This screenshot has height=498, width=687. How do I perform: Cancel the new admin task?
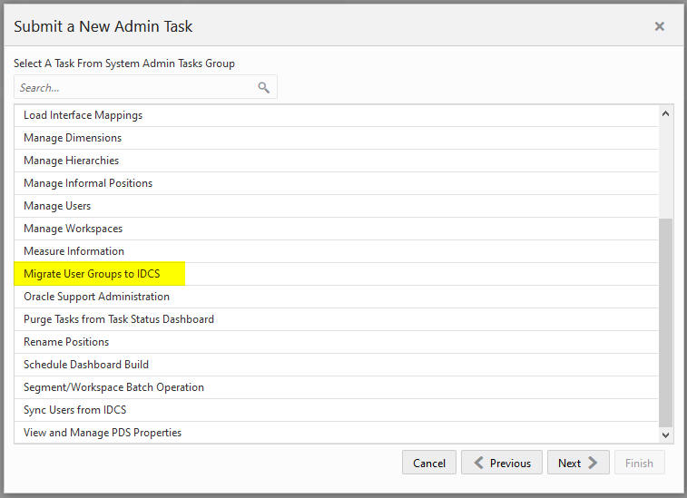[429, 463]
